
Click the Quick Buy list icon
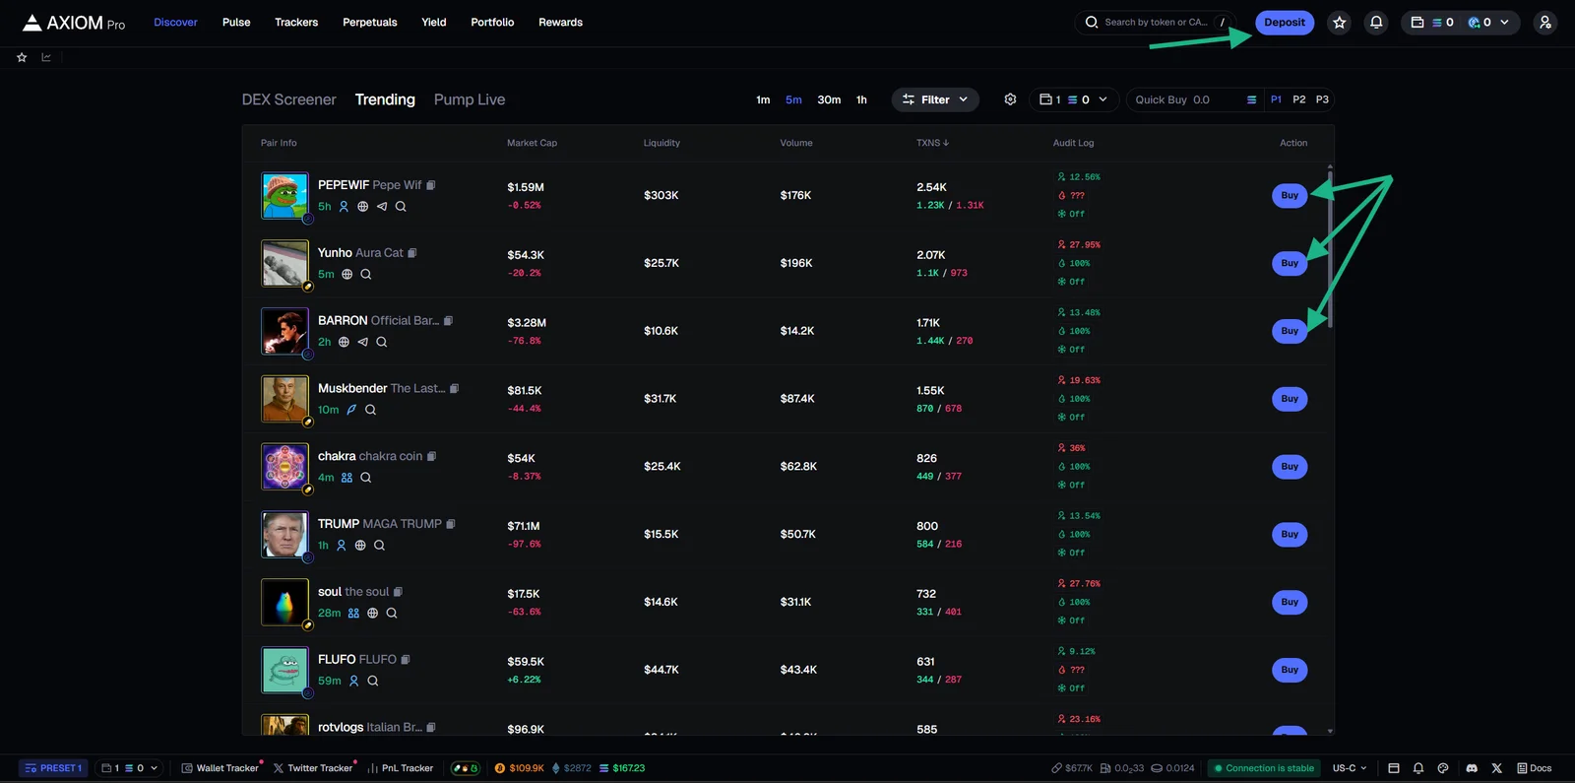click(1251, 99)
